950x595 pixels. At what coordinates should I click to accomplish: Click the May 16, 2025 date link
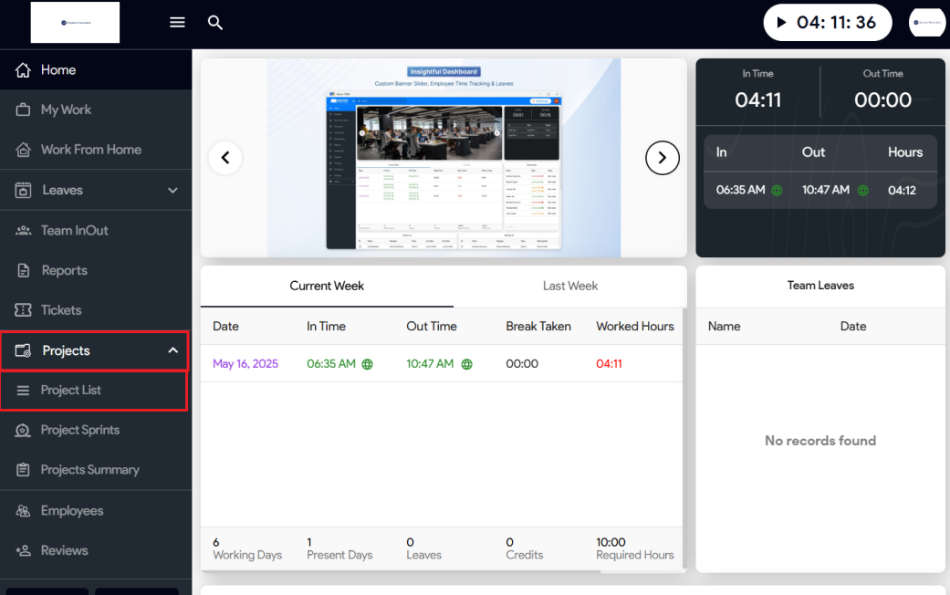click(245, 364)
